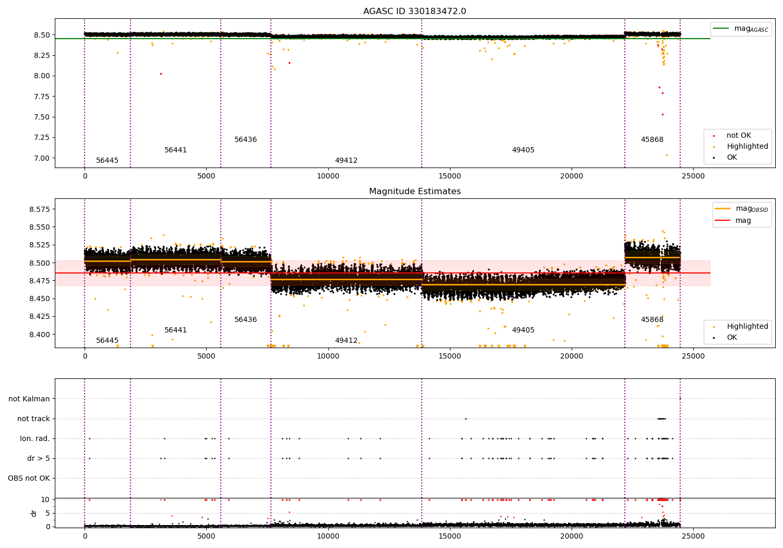The height and width of the screenshot is (548, 783).
Task: Click OBSID label 49412 in Magnitude Estimates plot
Action: click(x=346, y=341)
